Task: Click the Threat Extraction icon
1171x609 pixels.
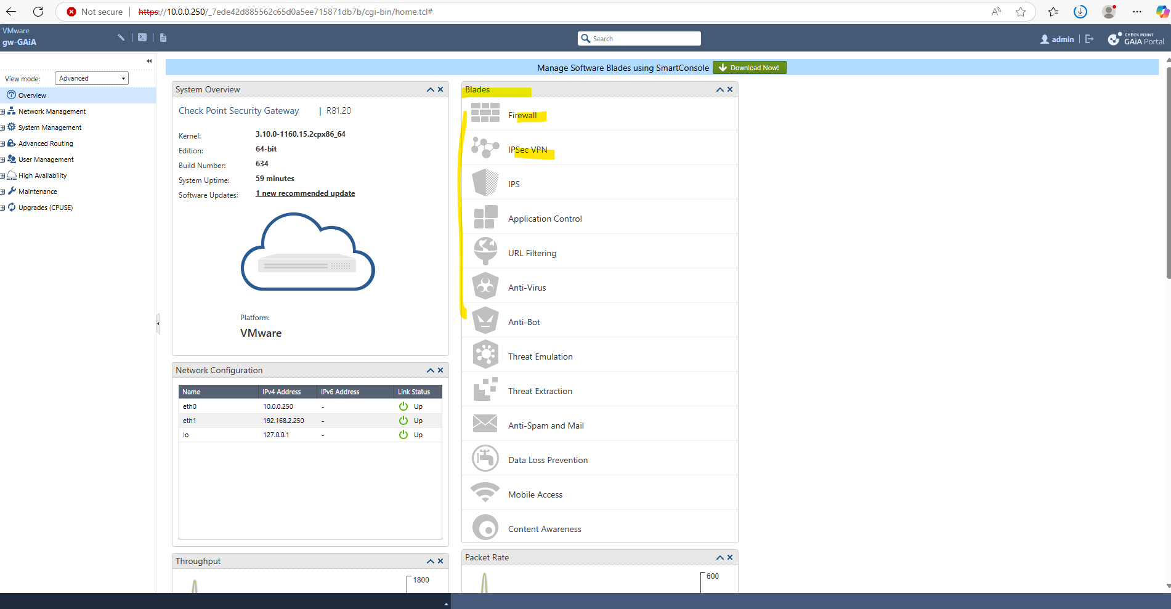Action: click(x=485, y=389)
